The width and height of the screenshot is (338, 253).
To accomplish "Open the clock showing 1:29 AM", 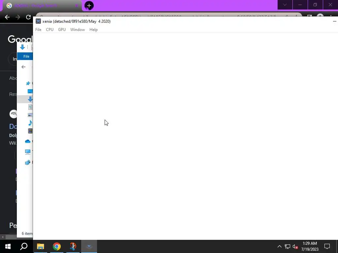I will [x=310, y=246].
